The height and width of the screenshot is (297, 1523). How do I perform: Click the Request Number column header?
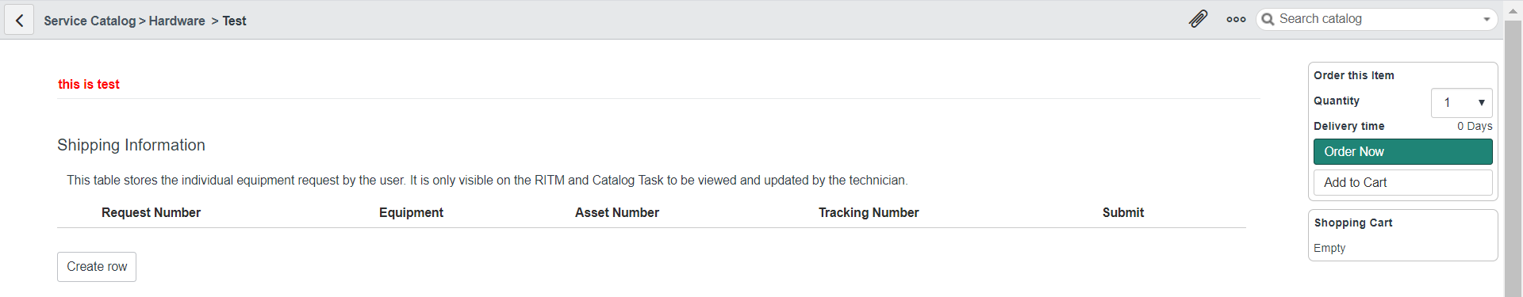[x=151, y=212]
